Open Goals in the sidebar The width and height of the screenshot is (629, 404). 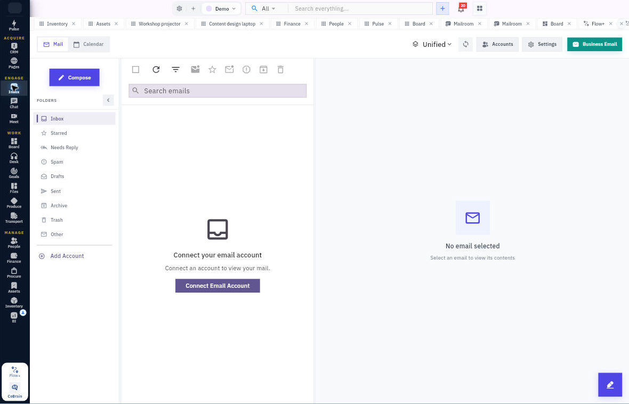(x=14, y=173)
